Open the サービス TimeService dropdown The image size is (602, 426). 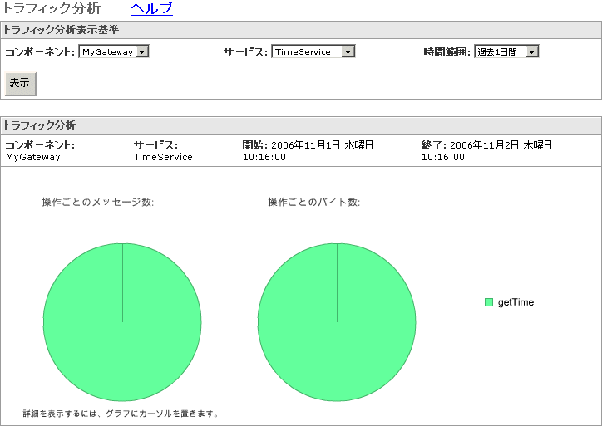point(313,51)
